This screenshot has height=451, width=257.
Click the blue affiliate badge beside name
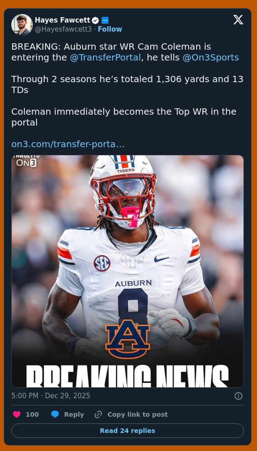pos(105,20)
